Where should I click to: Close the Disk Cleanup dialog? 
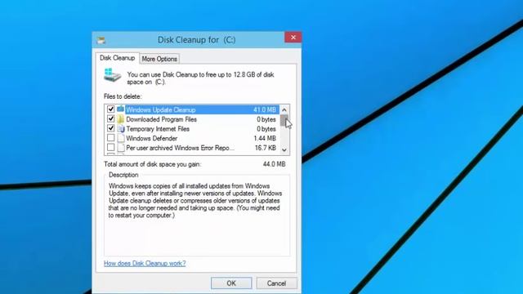pyautogui.click(x=293, y=38)
